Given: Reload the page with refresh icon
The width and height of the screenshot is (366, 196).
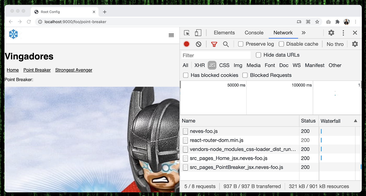Looking at the screenshot, I should pos(29,22).
